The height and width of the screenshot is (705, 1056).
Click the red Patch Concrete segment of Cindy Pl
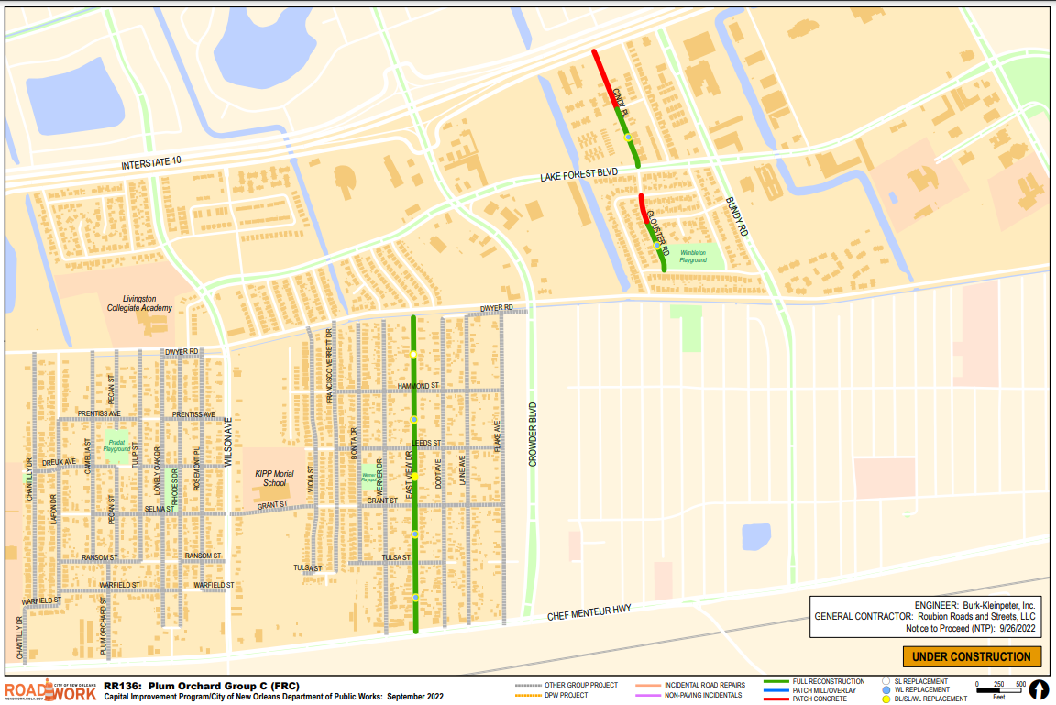[604, 78]
